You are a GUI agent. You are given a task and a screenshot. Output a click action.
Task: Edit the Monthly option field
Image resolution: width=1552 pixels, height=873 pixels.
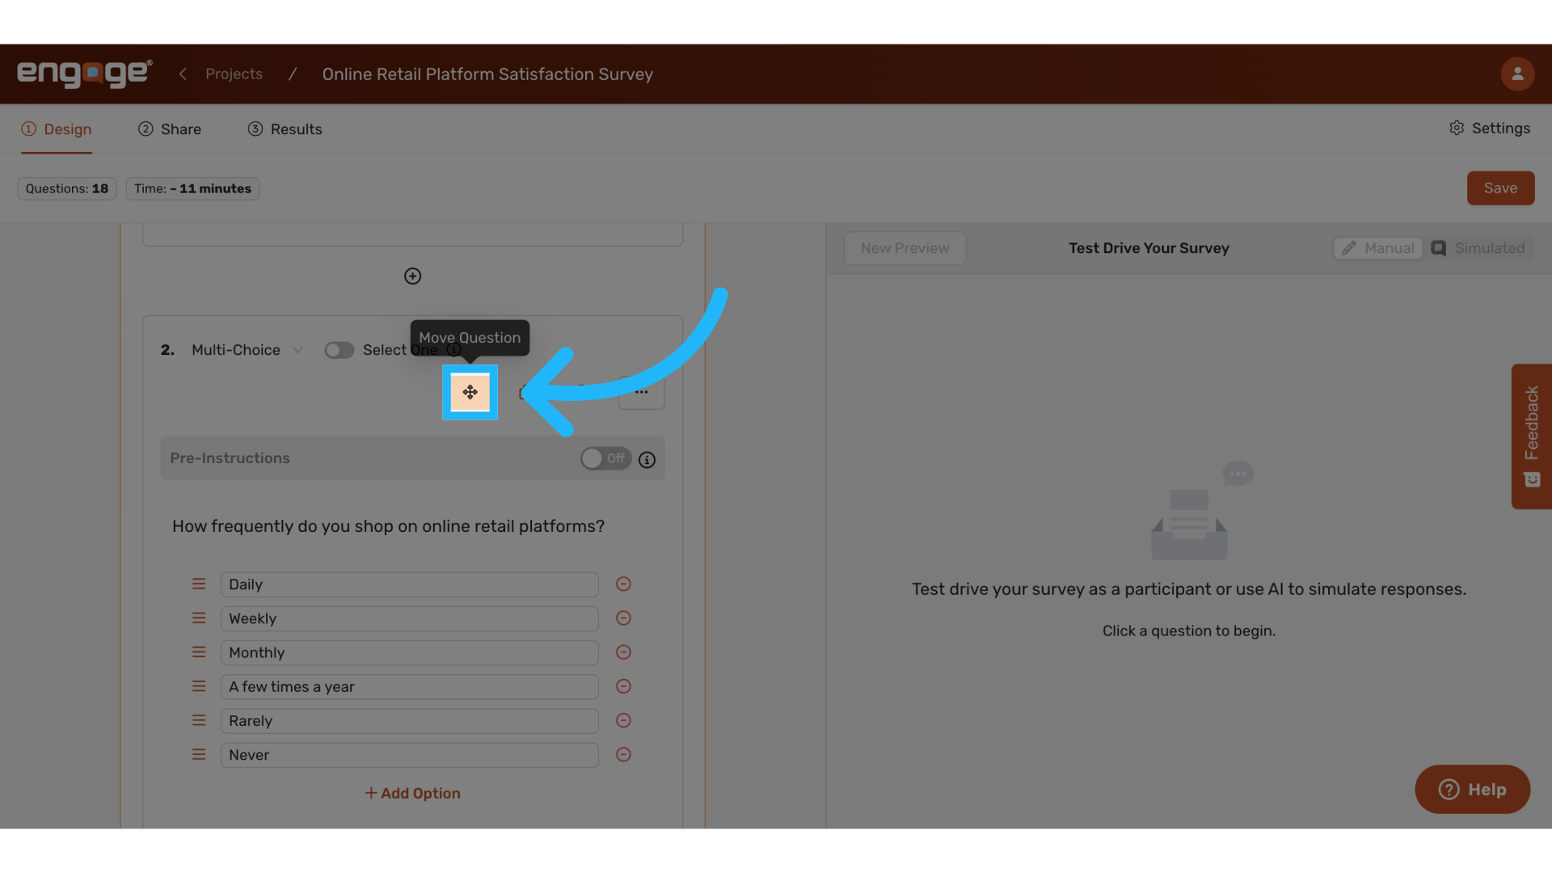point(409,652)
